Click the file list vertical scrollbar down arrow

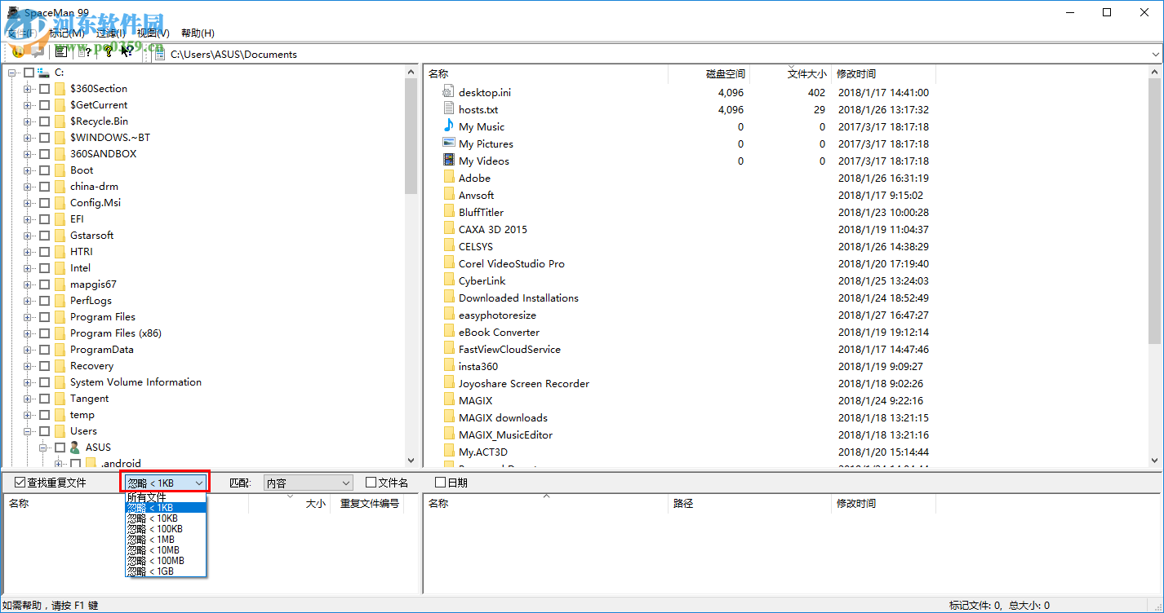[x=1155, y=461]
